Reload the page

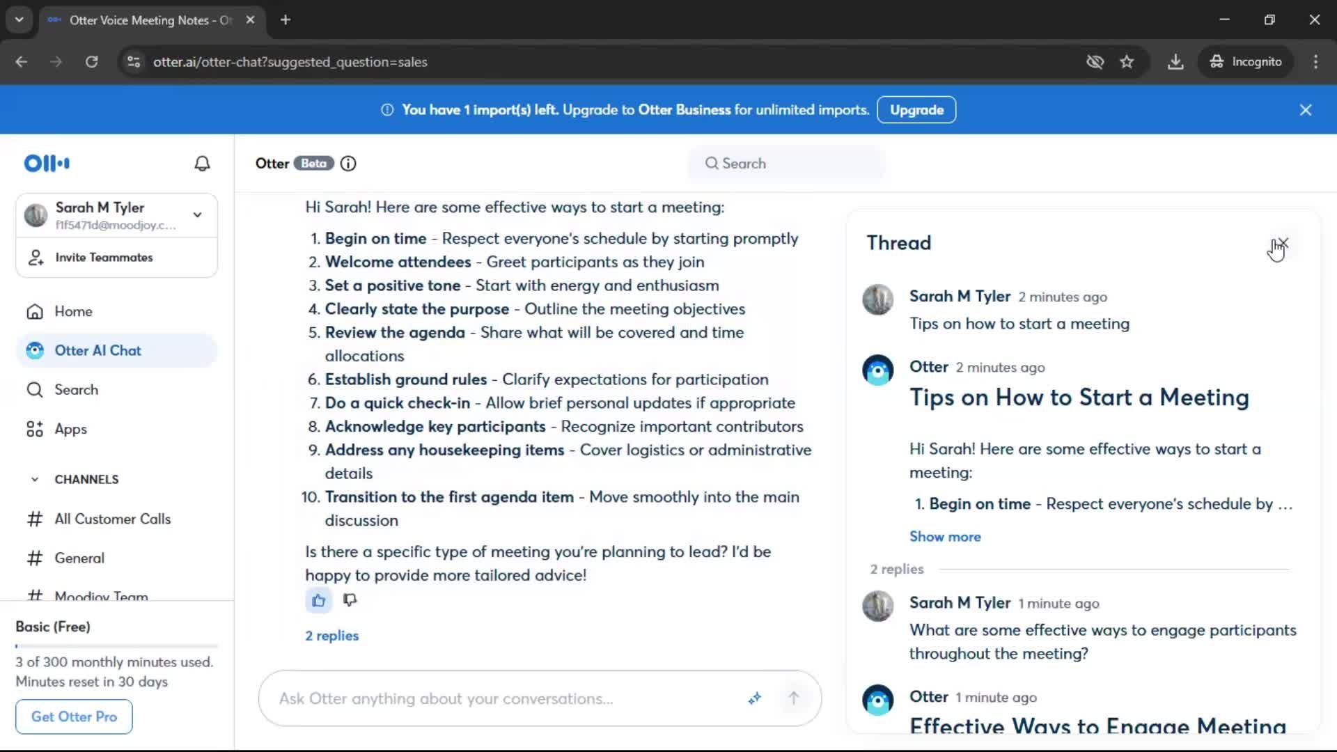pyautogui.click(x=91, y=62)
